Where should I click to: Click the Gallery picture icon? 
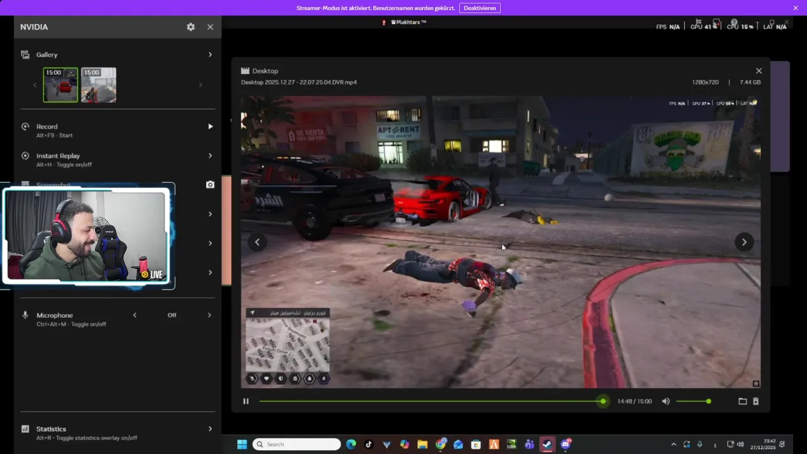[25, 55]
